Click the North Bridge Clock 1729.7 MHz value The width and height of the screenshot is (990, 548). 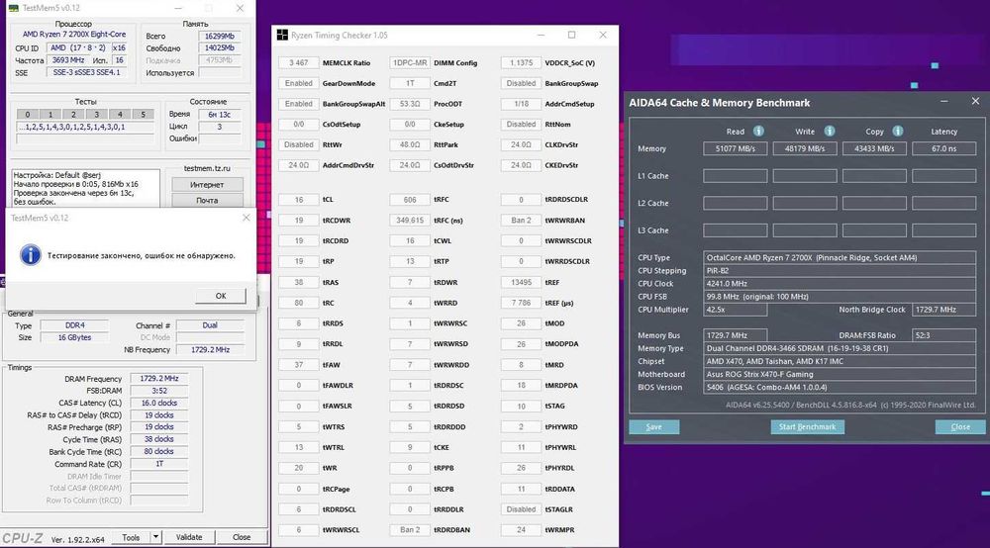943,310
